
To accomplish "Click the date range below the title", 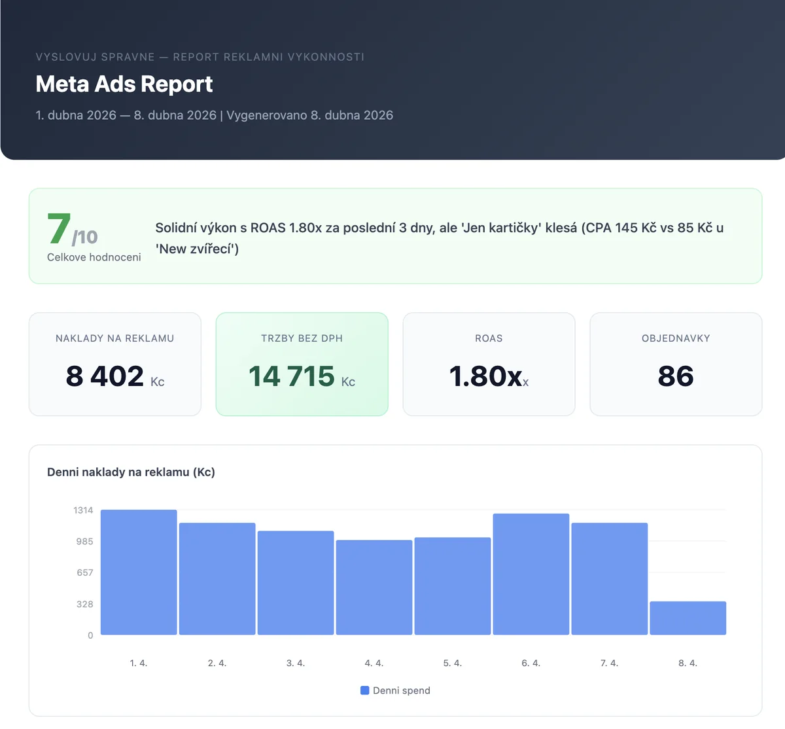I will [214, 115].
